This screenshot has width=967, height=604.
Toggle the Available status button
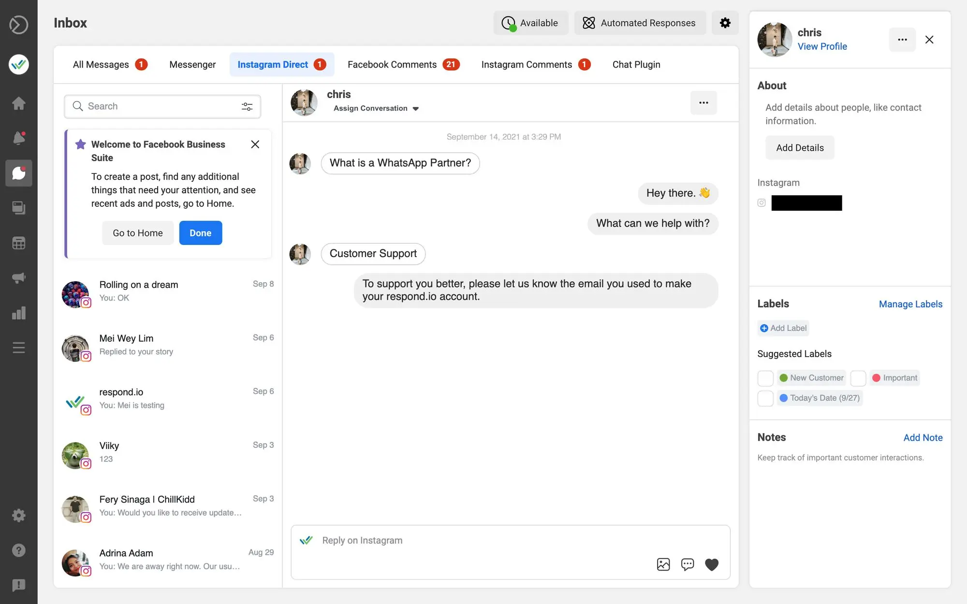click(530, 23)
